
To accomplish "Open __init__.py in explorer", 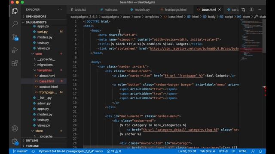I will click(44, 98).
